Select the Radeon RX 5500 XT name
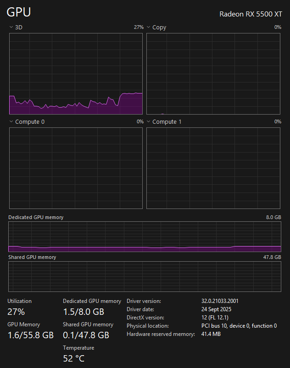This screenshot has width=290, height=368. tap(251, 14)
